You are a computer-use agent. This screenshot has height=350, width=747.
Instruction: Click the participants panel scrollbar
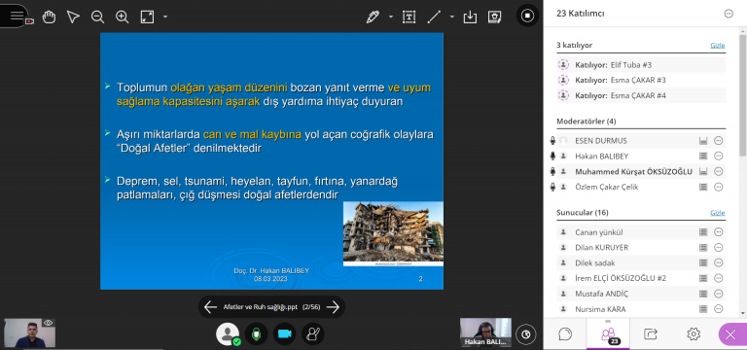743,95
